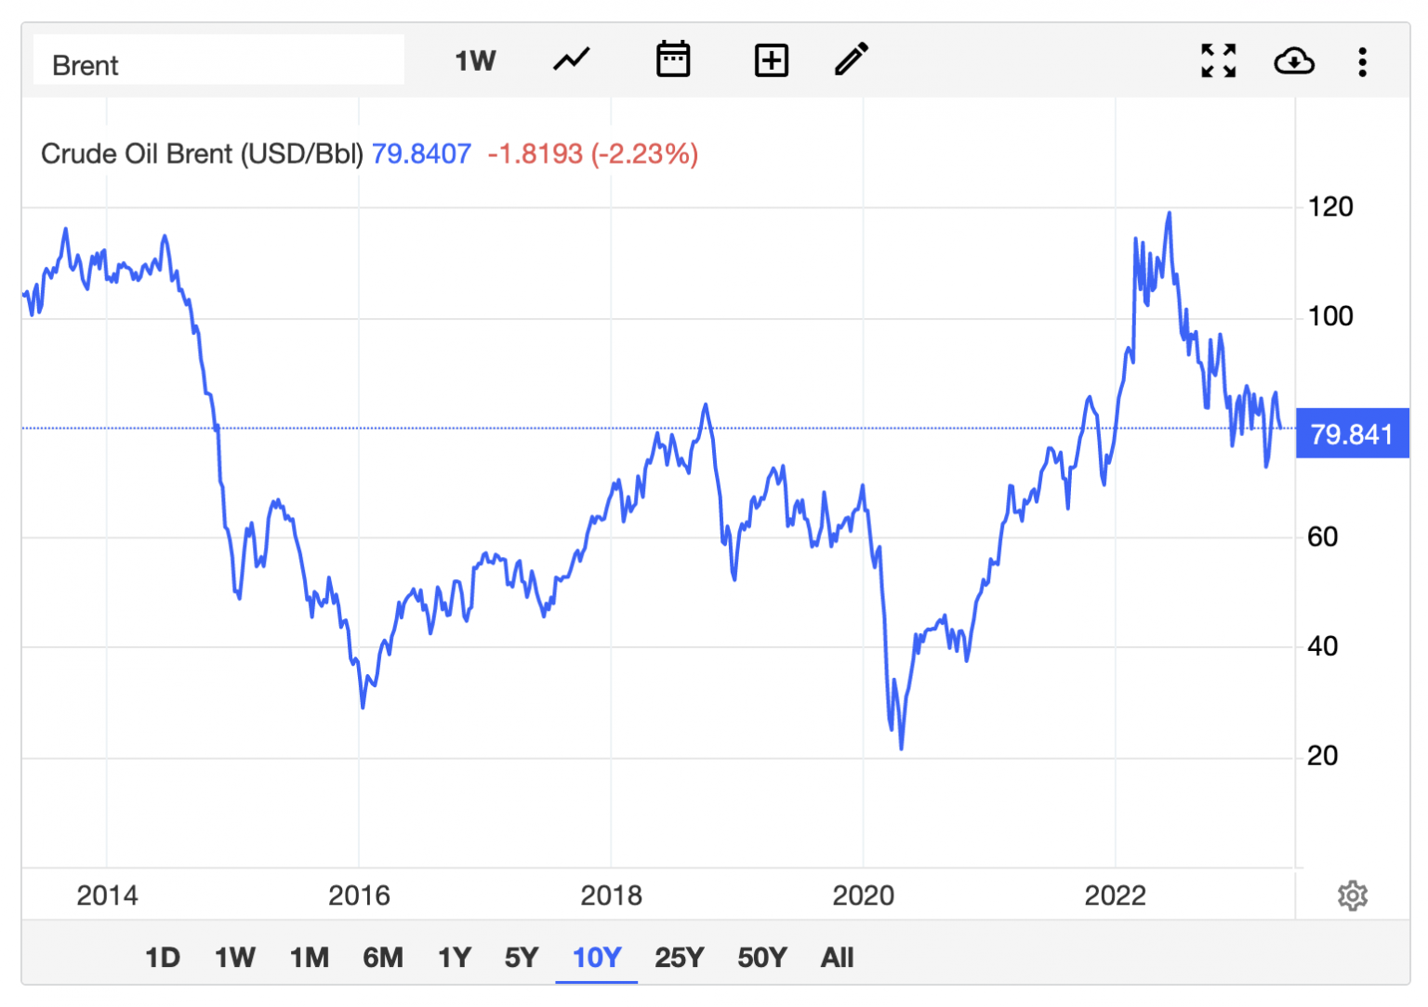Open the 1W interval selector

pos(474,60)
